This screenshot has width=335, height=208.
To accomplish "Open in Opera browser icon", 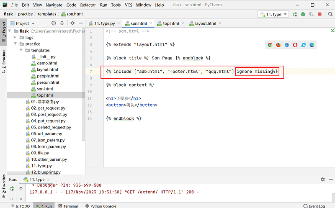I will click(295, 45).
